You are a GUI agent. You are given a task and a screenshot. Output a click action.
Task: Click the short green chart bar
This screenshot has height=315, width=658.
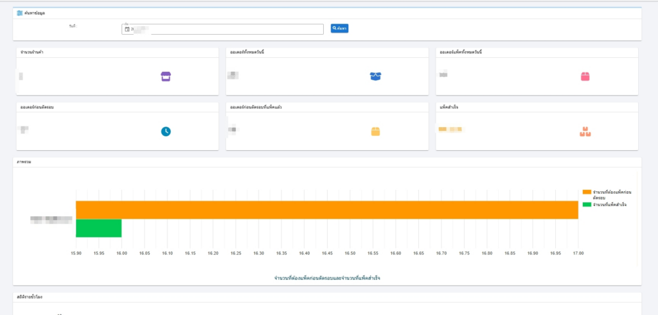(x=99, y=228)
